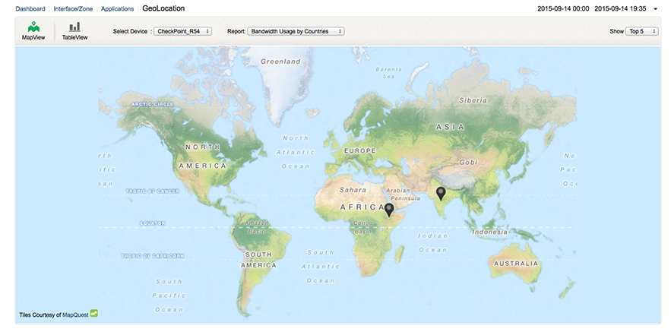Select the GeoLocation tab
Image resolution: width=671 pixels, height=332 pixels.
pos(163,8)
